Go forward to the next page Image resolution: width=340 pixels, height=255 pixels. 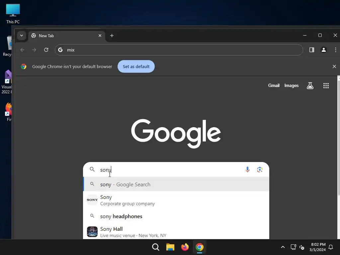pos(34,50)
